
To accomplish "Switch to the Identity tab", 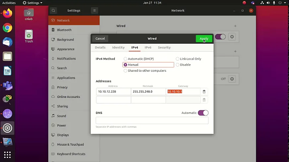I will tap(118, 47).
